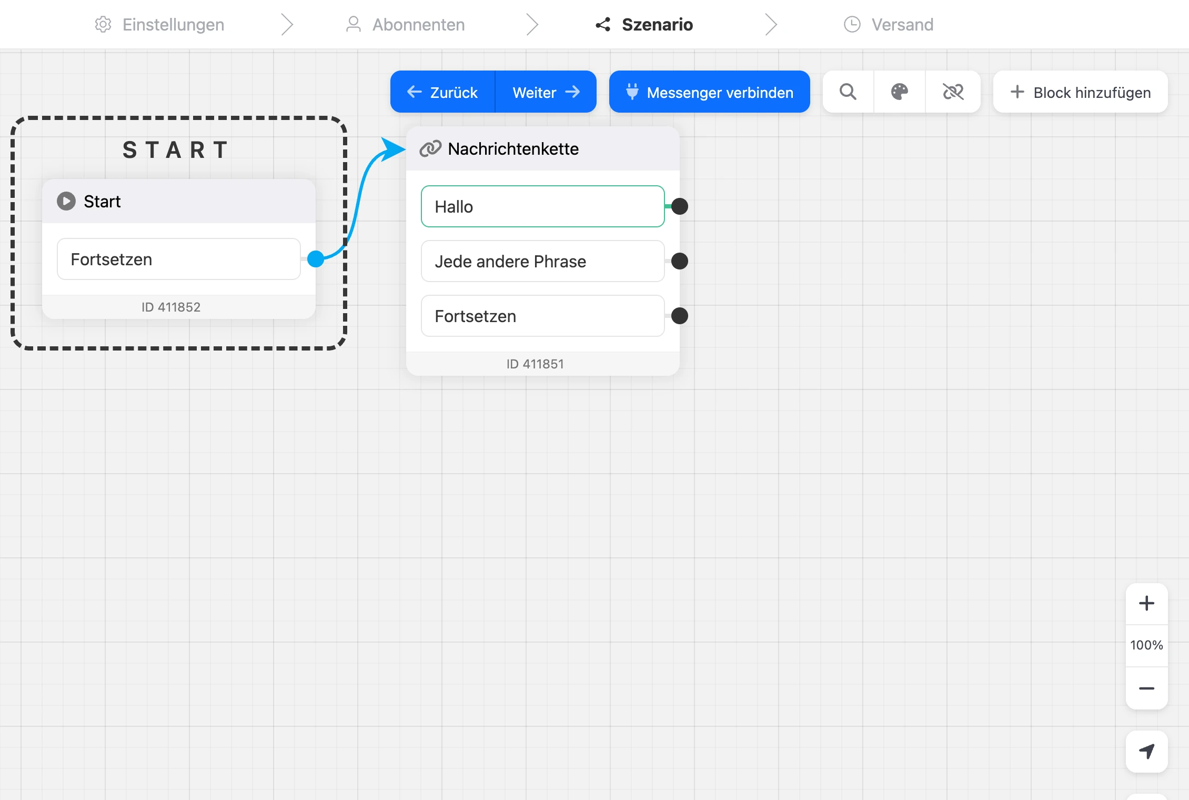Click the play icon in Start block

pyautogui.click(x=66, y=201)
